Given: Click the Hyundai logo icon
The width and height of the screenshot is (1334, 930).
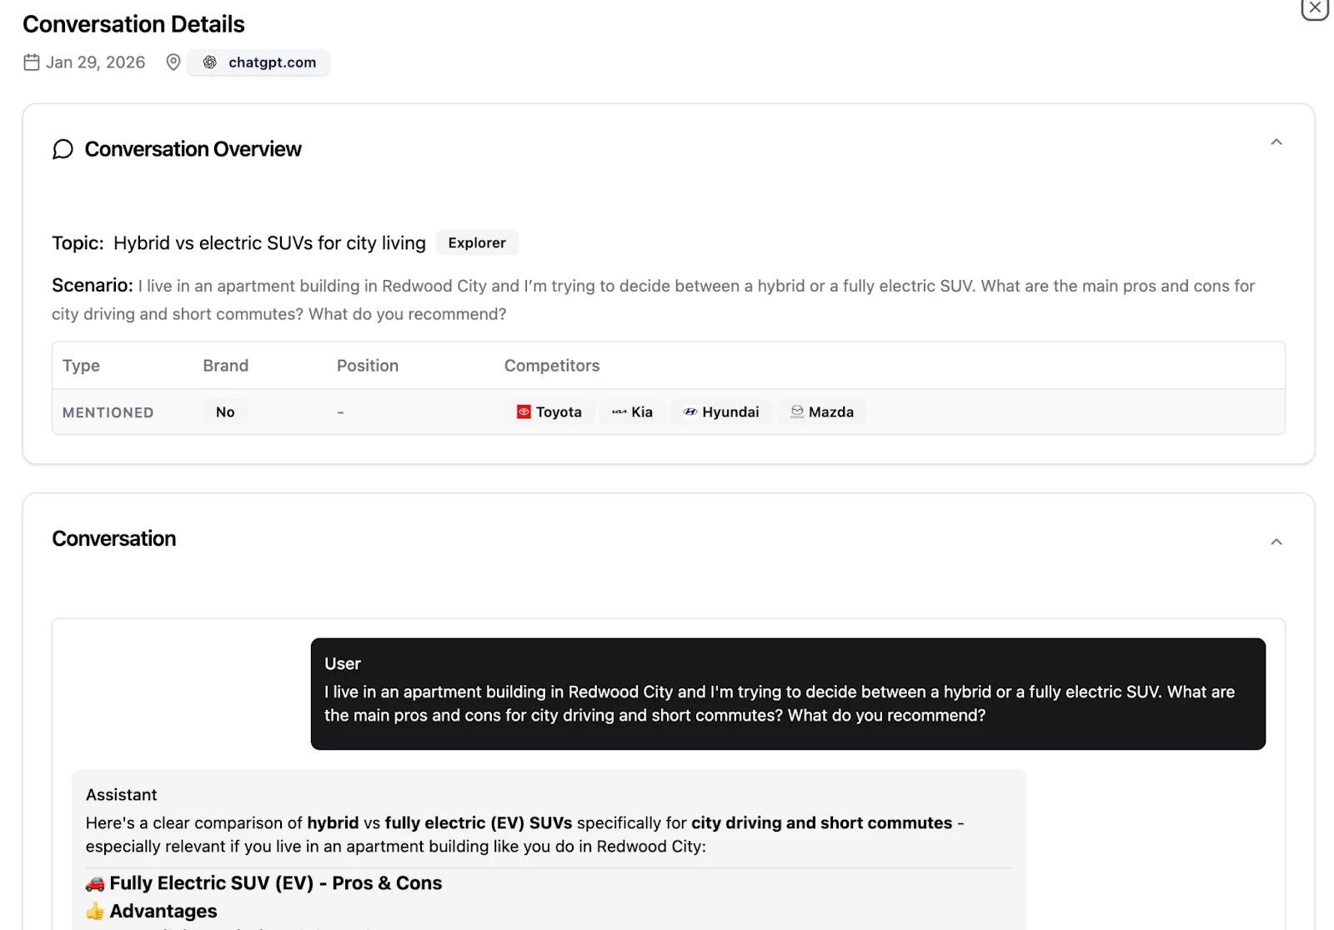Looking at the screenshot, I should tap(690, 412).
